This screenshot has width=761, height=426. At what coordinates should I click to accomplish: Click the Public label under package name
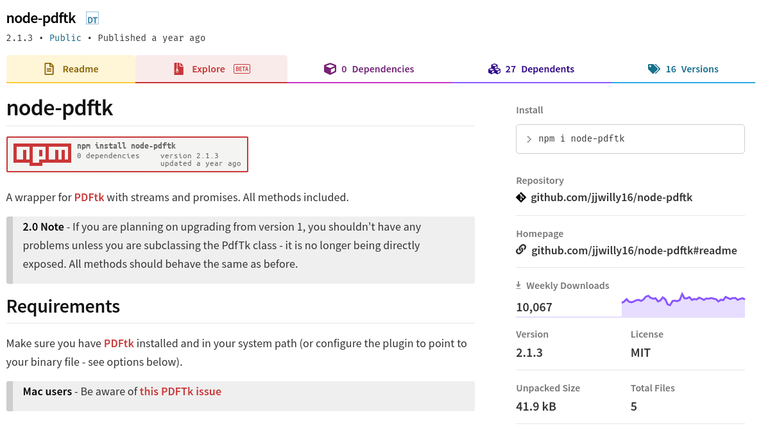pyautogui.click(x=65, y=38)
